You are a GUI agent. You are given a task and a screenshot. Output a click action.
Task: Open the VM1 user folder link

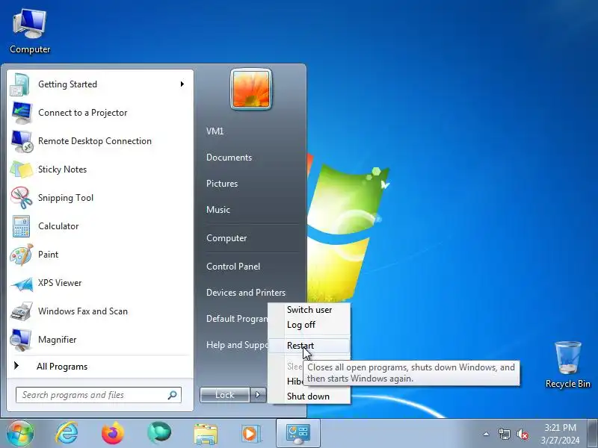pyautogui.click(x=215, y=131)
